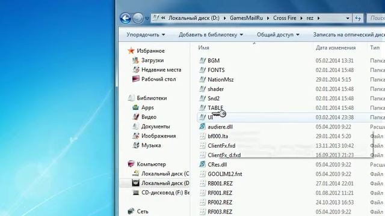This screenshot has width=385, height=216.
Task: Select the RF003.REZ file icon
Action: pos(202,212)
